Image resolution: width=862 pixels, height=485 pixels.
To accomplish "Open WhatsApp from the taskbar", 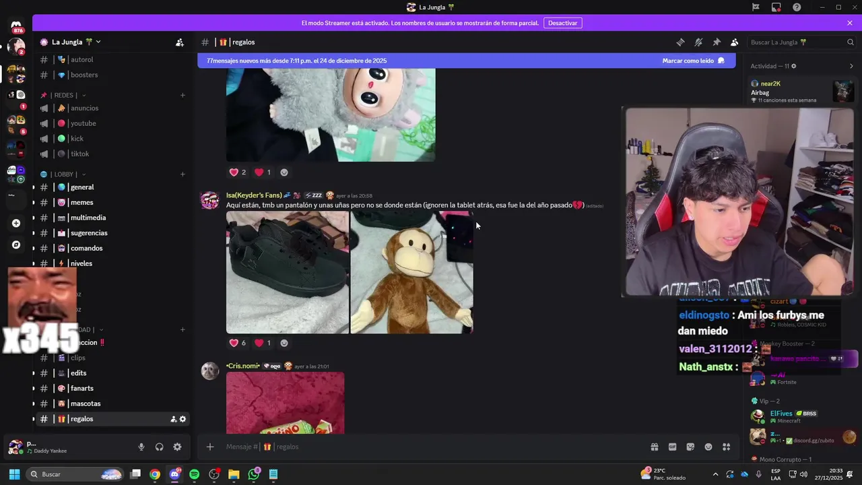I will click(254, 474).
